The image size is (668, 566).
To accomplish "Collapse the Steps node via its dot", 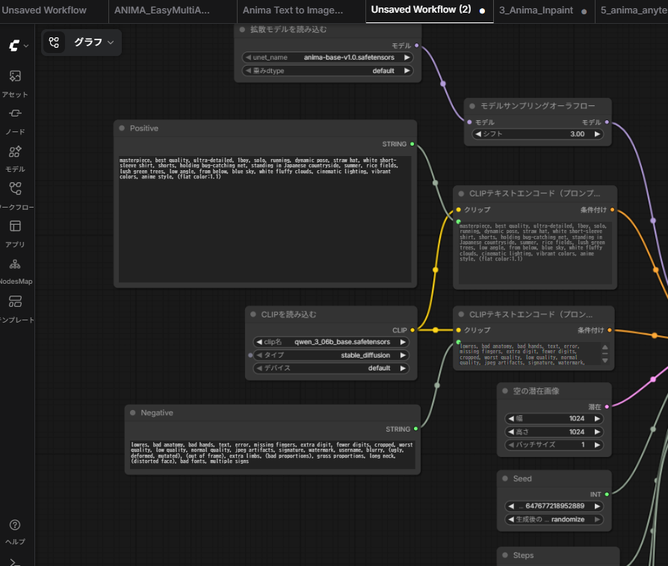I will (x=505, y=555).
